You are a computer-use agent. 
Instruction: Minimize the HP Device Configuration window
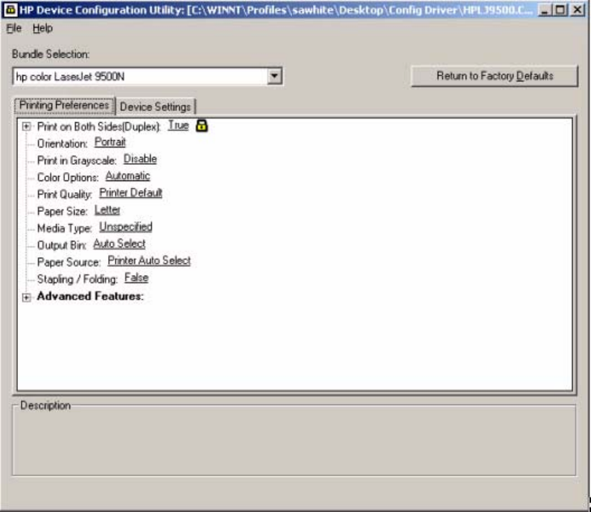544,10
